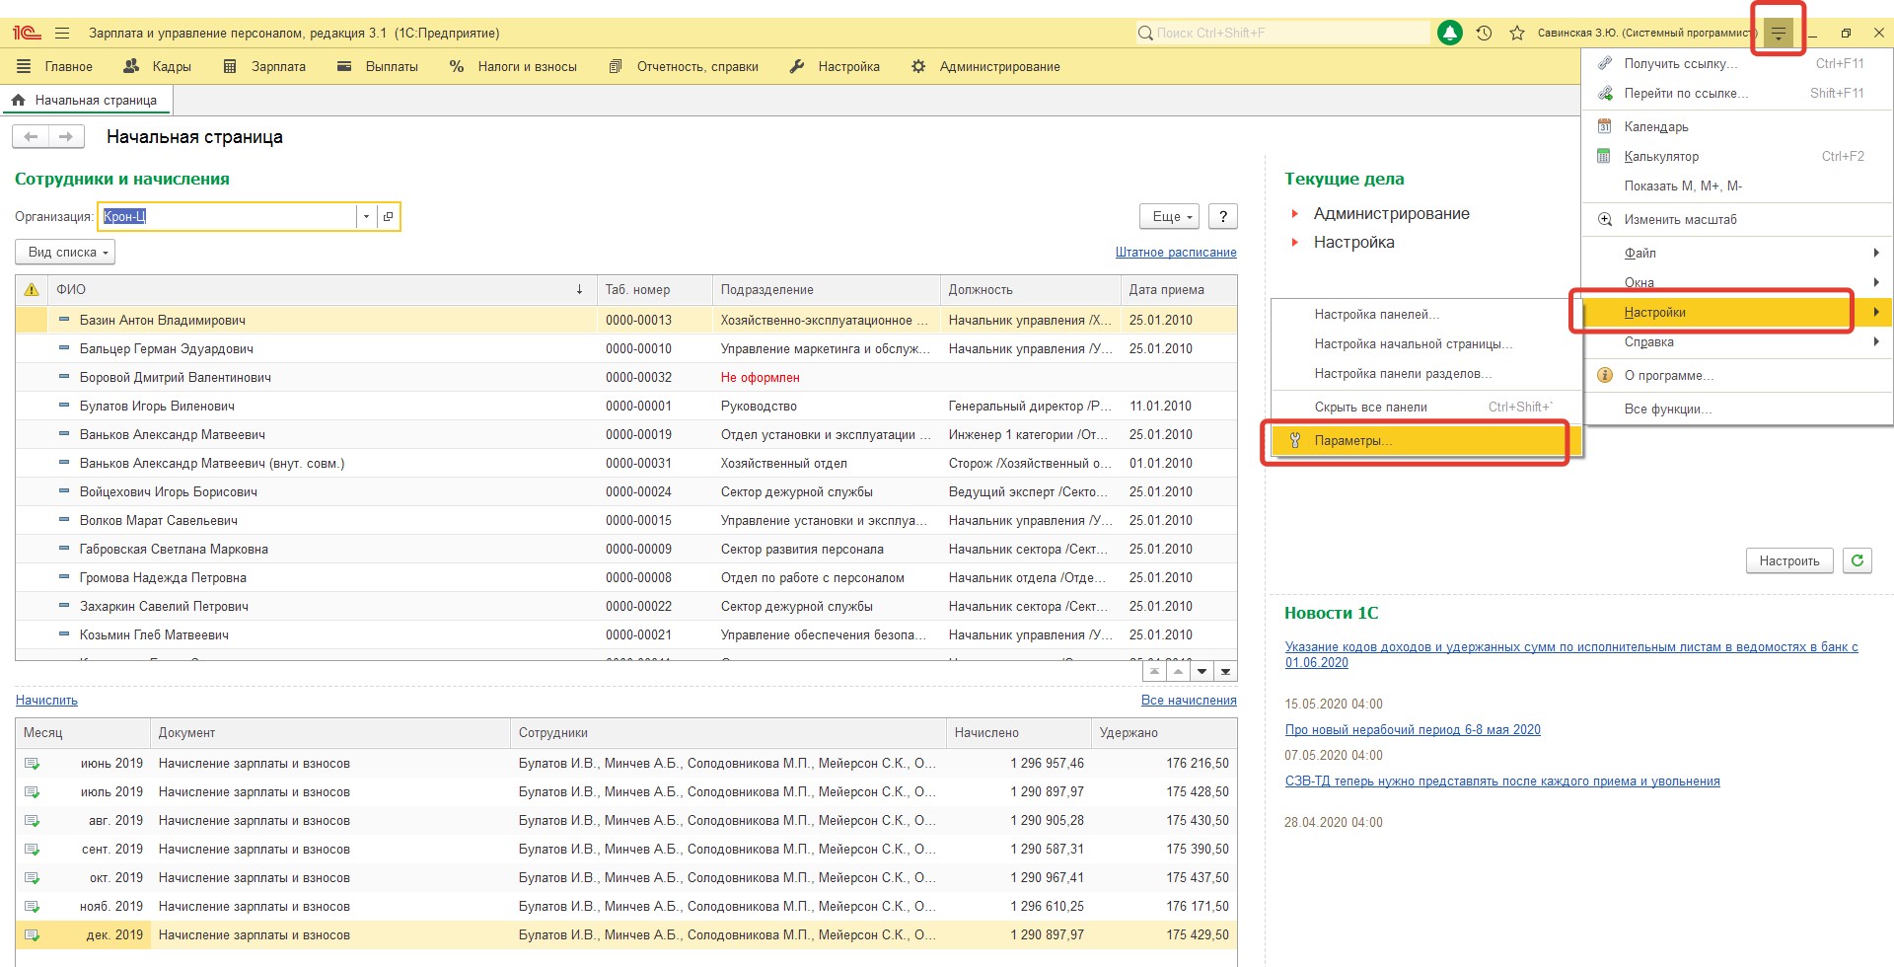
Task: Expand the Настройки submenu
Action: click(x=1737, y=312)
